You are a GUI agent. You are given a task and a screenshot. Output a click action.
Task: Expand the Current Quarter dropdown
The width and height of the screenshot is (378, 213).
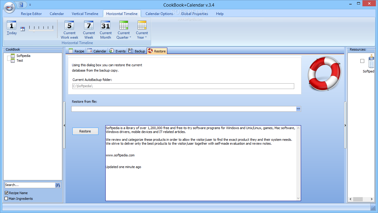tap(124, 30)
